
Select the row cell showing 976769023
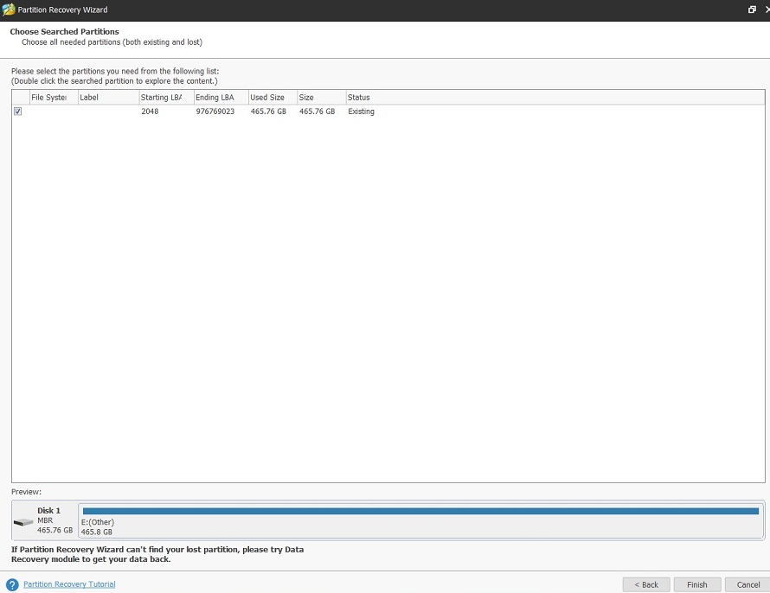coord(215,112)
